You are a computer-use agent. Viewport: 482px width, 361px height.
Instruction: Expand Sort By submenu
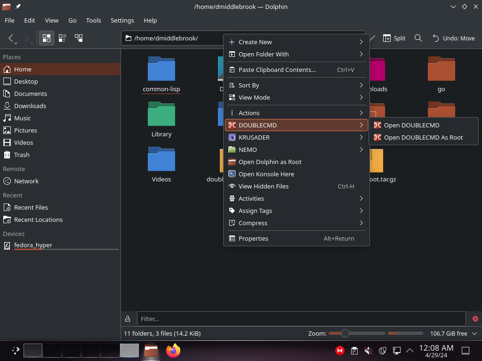click(x=297, y=86)
